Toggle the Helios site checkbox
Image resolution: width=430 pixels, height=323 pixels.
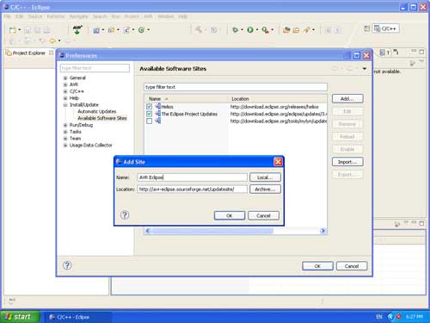149,107
